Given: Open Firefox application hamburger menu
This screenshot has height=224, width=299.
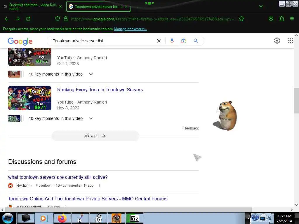Looking at the screenshot, I should (x=292, y=19).
